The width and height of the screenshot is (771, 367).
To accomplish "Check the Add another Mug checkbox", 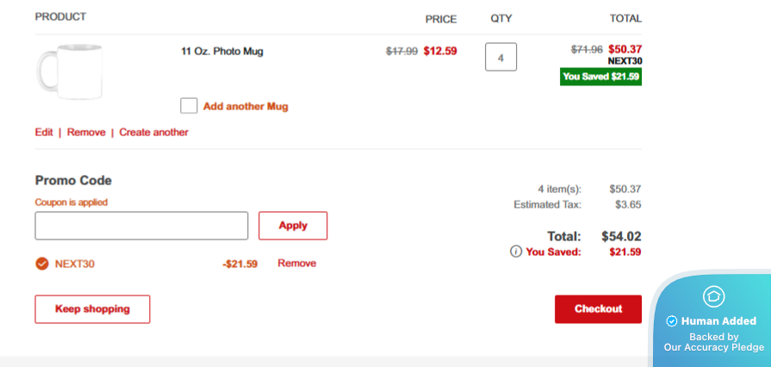I will tap(189, 106).
